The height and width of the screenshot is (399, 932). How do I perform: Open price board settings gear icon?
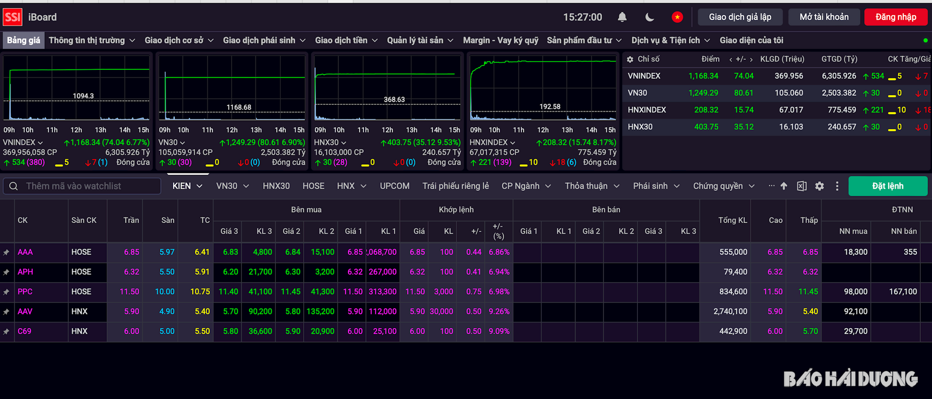click(x=819, y=186)
